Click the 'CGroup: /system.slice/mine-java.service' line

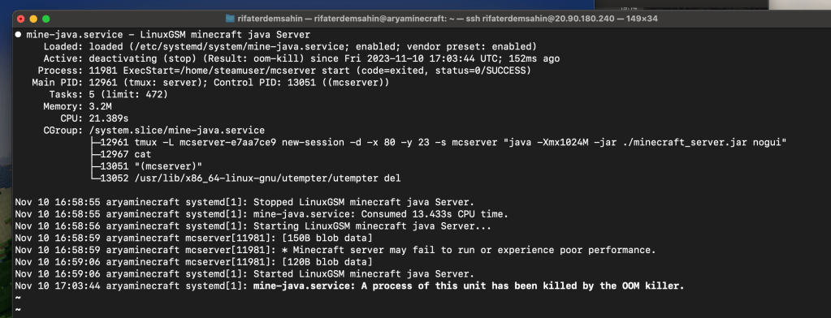pyautogui.click(x=154, y=130)
